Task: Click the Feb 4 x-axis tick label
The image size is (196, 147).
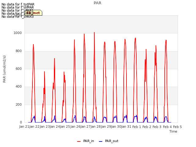Action: click(x=167, y=127)
